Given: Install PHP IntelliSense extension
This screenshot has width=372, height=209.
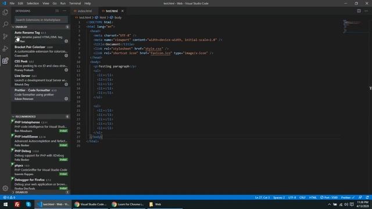Looking at the screenshot, I should coord(63,145).
